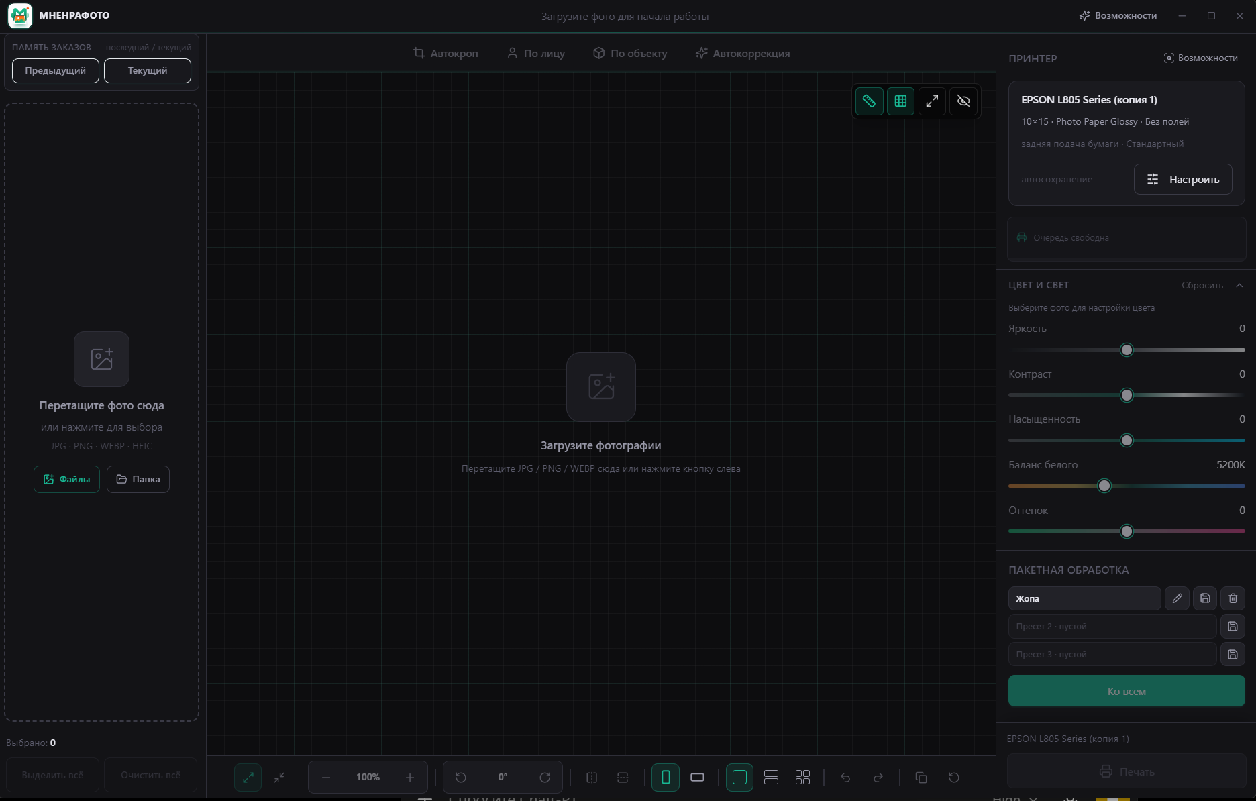Image resolution: width=1256 pixels, height=801 pixels.
Task: Toggle the grid overlay icon
Action: tap(900, 101)
